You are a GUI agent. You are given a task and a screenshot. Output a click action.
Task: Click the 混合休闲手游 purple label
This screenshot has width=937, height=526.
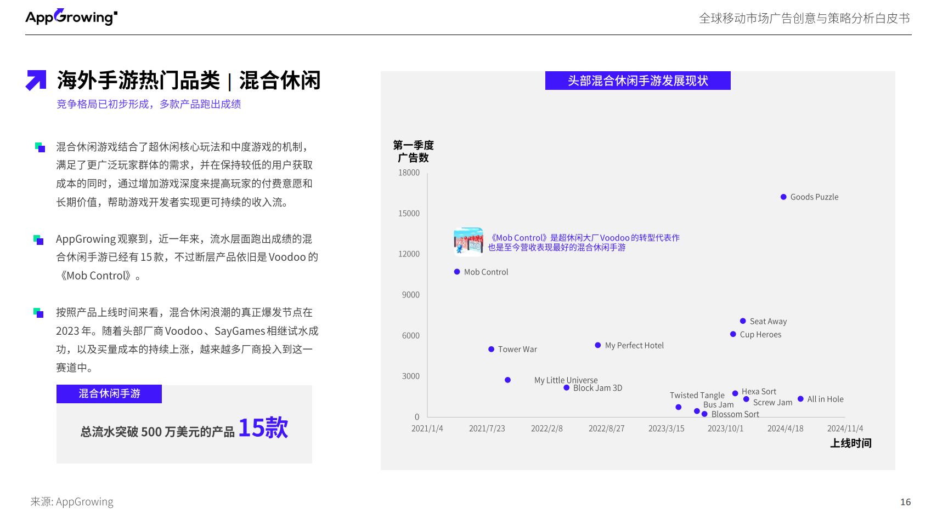[x=109, y=393]
